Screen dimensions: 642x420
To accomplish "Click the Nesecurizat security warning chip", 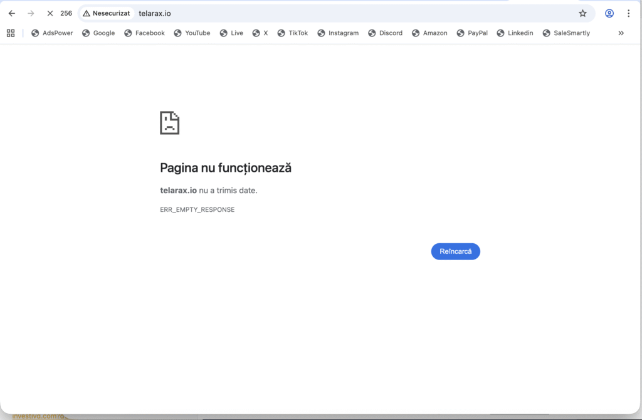I will pyautogui.click(x=106, y=13).
